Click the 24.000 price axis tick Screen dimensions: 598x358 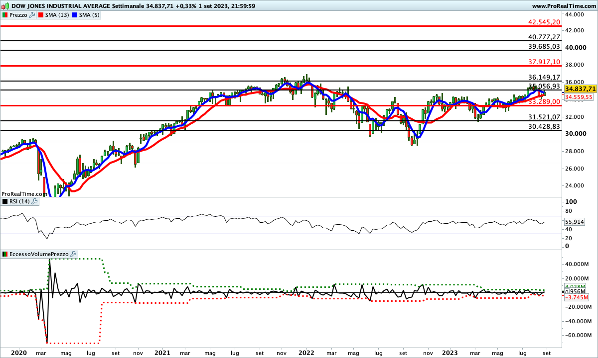tap(575, 185)
